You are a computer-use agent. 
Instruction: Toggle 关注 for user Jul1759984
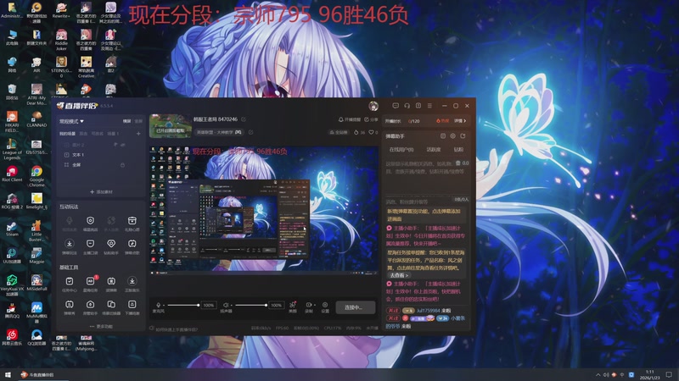coord(393,310)
